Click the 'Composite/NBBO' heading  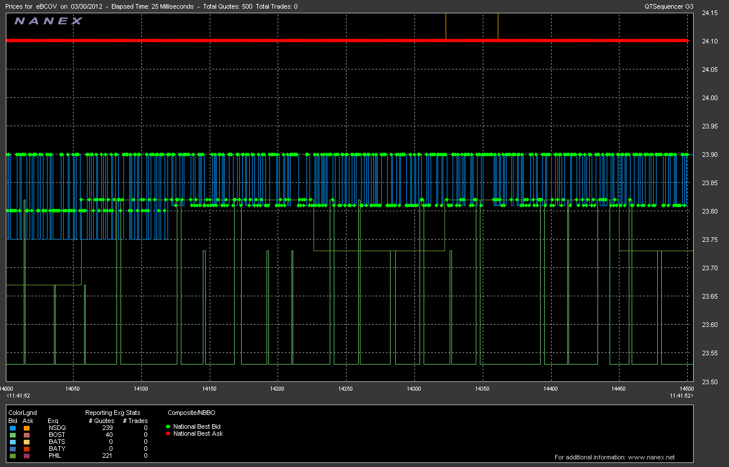[190, 413]
